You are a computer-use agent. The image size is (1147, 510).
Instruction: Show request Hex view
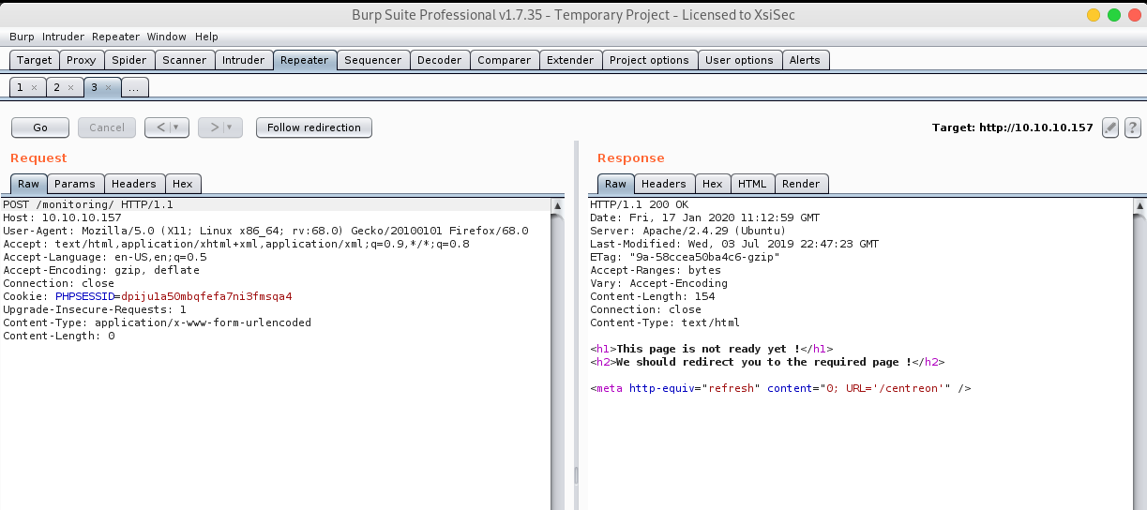[x=183, y=184]
